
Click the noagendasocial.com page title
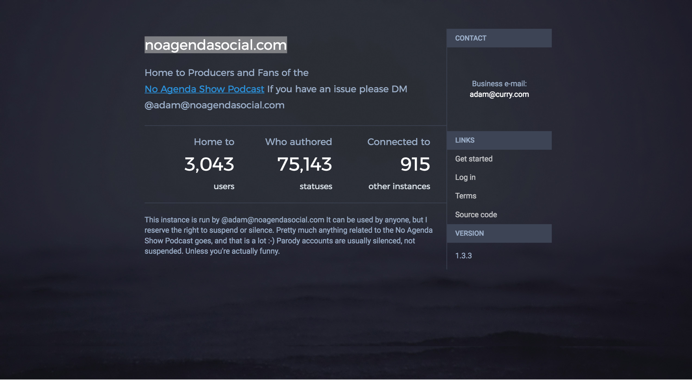click(x=216, y=45)
